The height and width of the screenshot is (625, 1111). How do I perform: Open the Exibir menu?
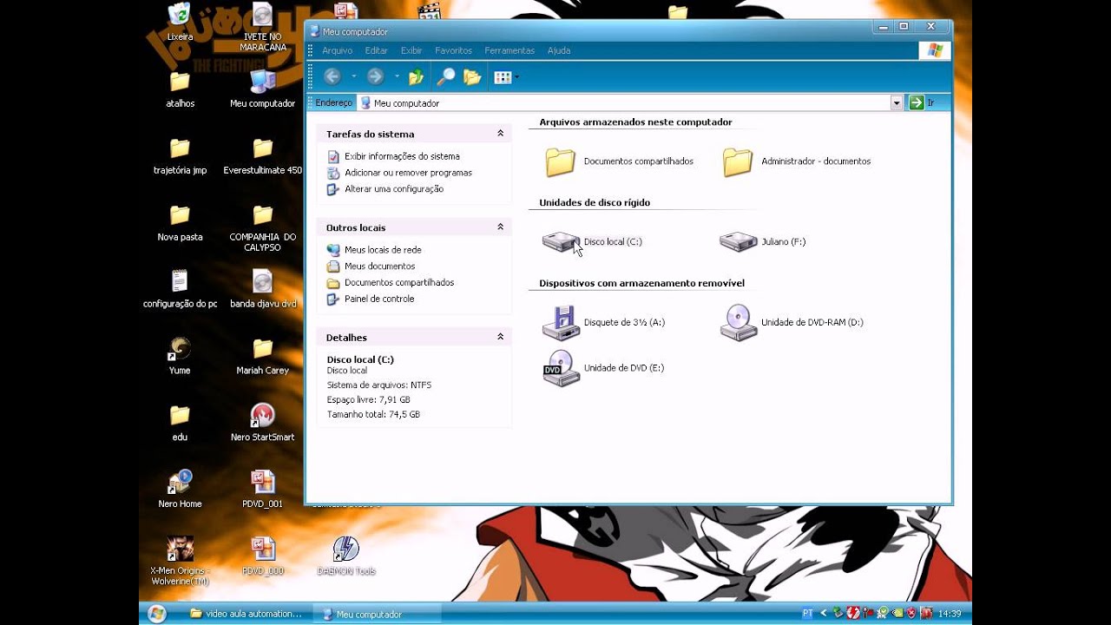coord(411,50)
